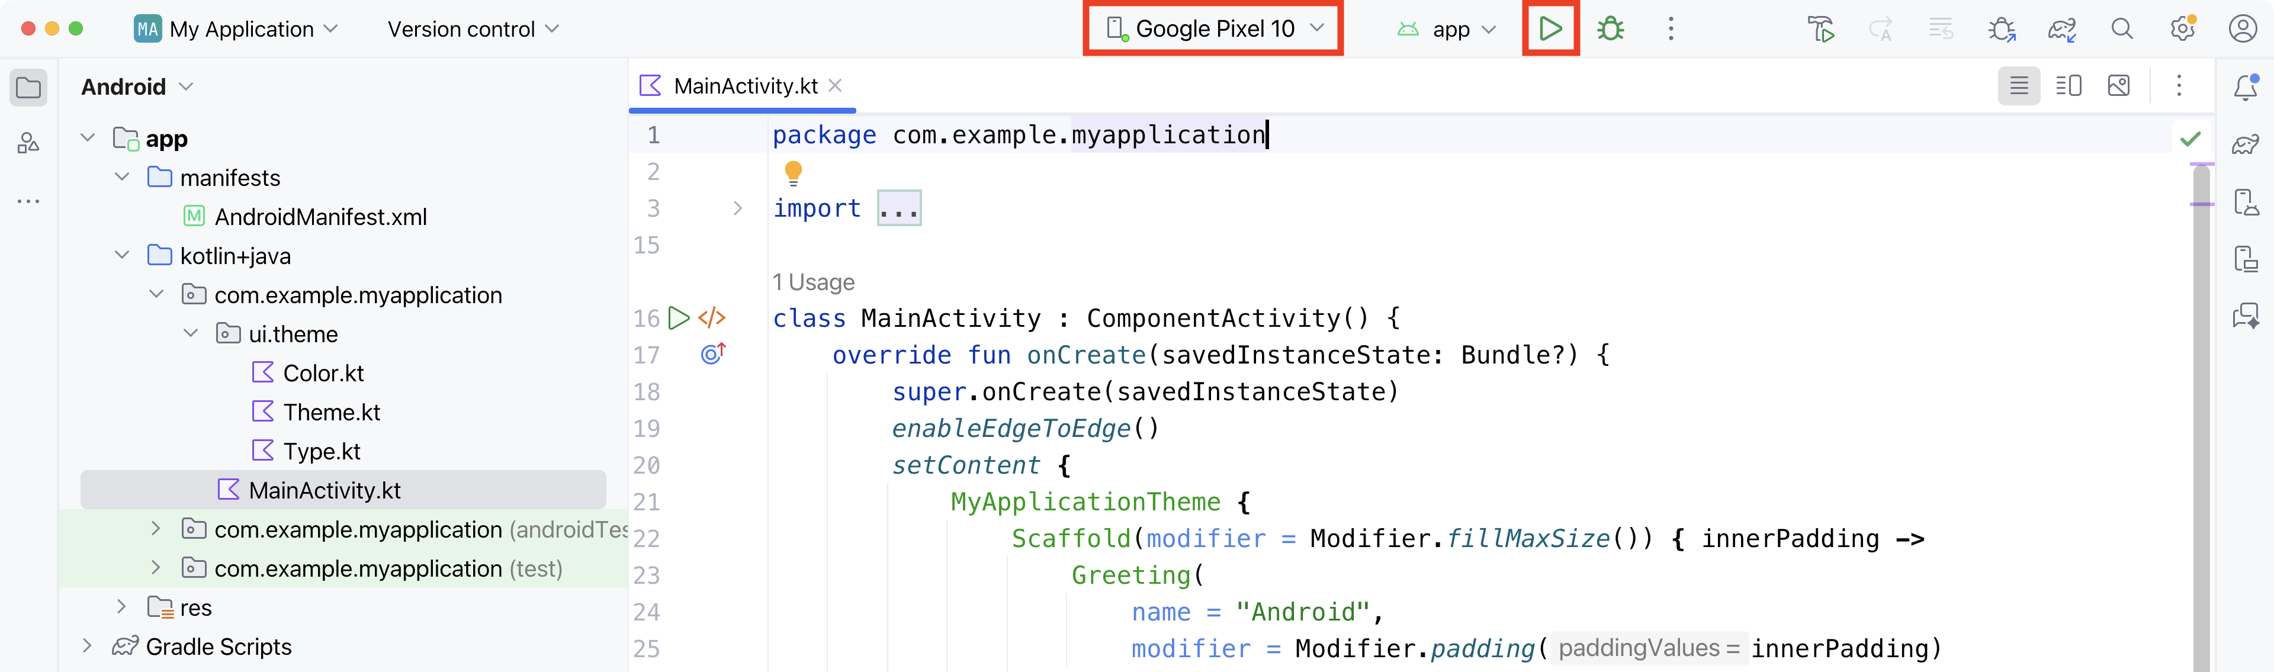Select the MainActivity.kt editor tab

(x=744, y=86)
